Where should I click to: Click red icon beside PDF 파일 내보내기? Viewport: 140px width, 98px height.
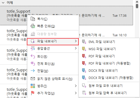pyautogui.click(x=84, y=56)
